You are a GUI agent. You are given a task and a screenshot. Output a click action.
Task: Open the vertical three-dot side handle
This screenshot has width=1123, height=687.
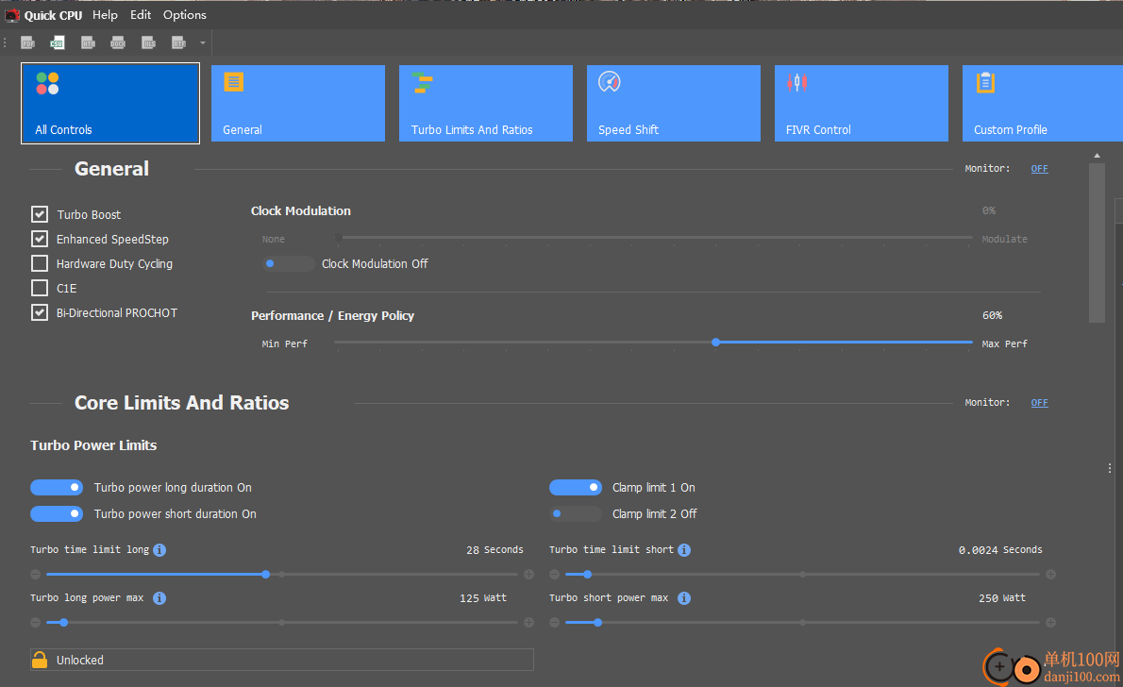click(1110, 468)
